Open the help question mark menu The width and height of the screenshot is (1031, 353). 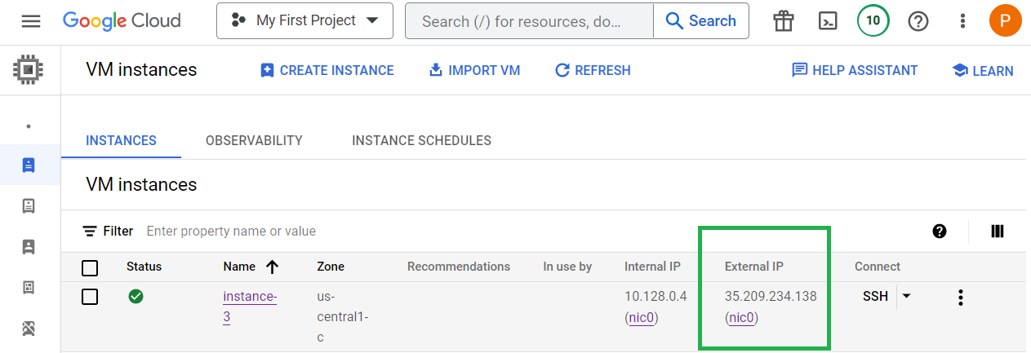[x=918, y=21]
